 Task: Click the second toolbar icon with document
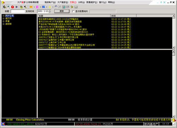[x=8, y=7]
